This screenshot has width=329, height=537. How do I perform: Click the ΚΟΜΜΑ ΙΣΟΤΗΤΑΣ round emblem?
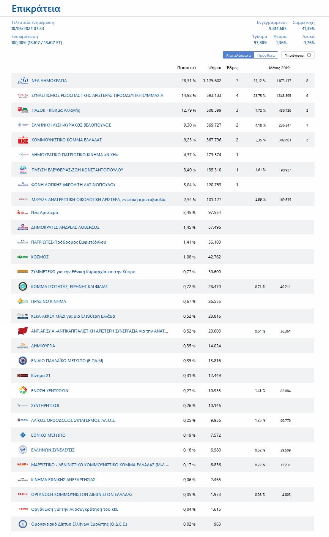pyautogui.click(x=23, y=287)
